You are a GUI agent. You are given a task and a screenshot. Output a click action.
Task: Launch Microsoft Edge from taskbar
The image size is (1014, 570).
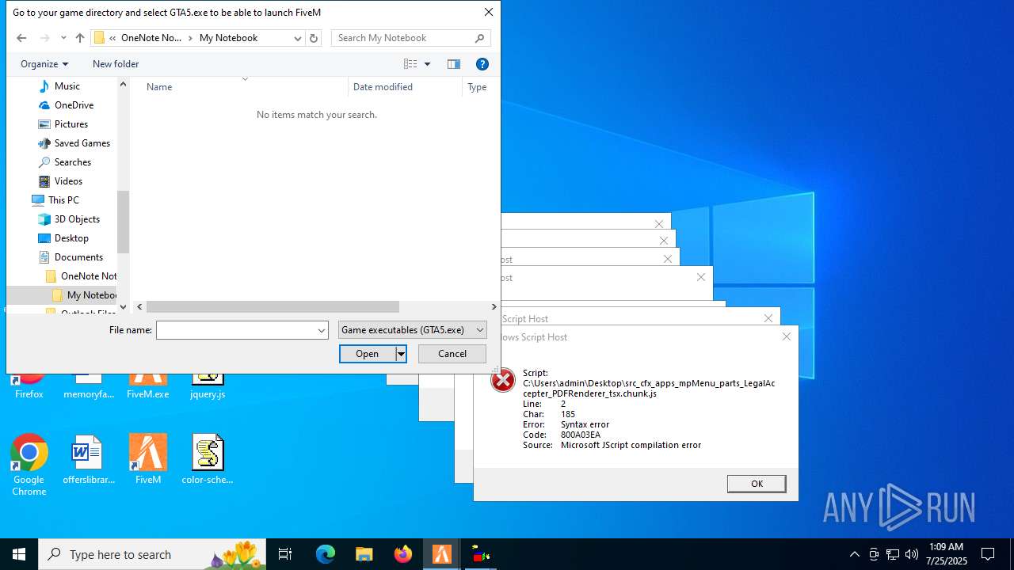(x=326, y=554)
